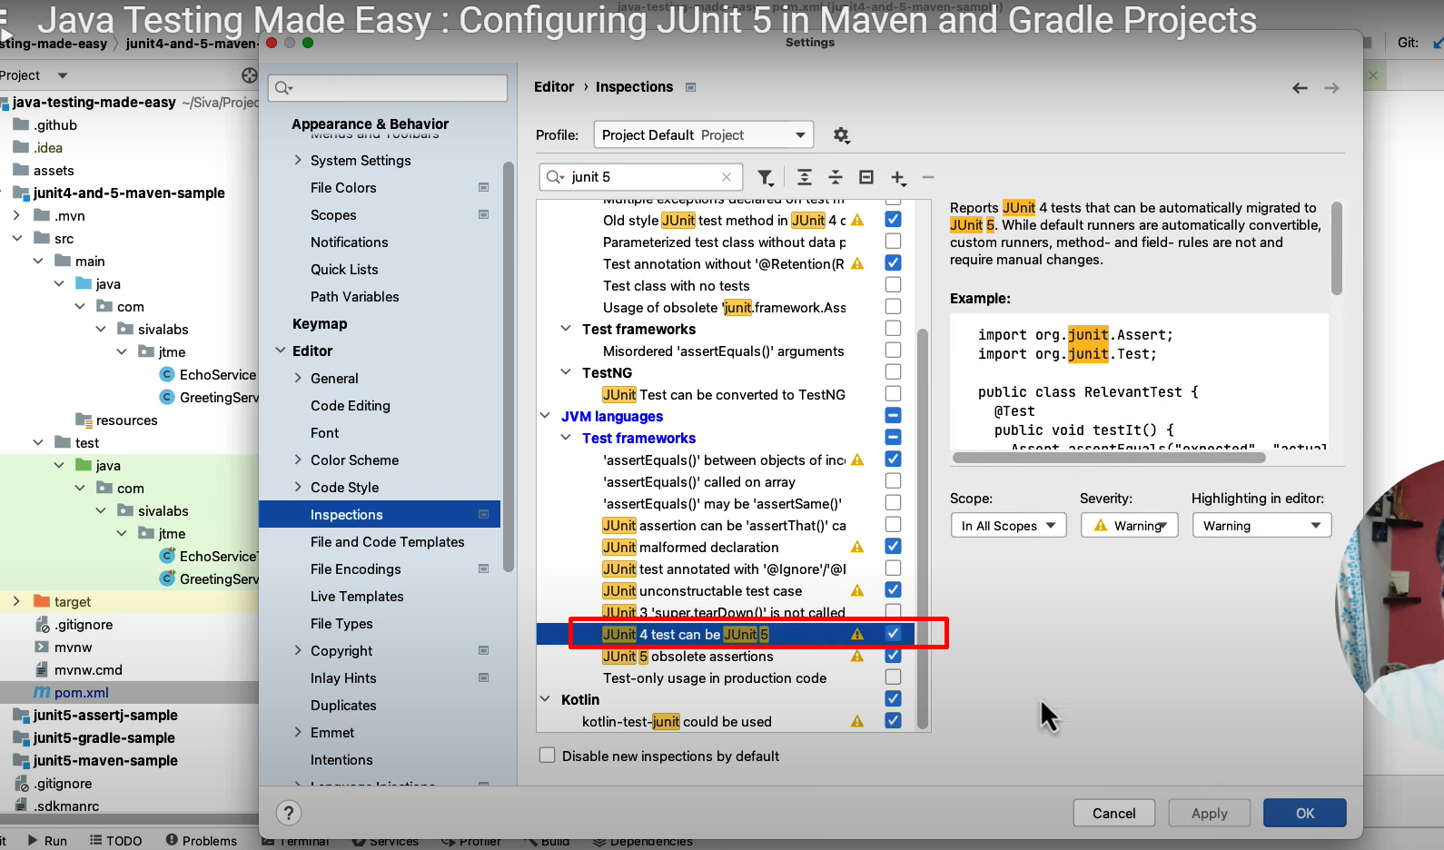Click the breadcrumb project-level icon beside Inspections

pos(690,87)
